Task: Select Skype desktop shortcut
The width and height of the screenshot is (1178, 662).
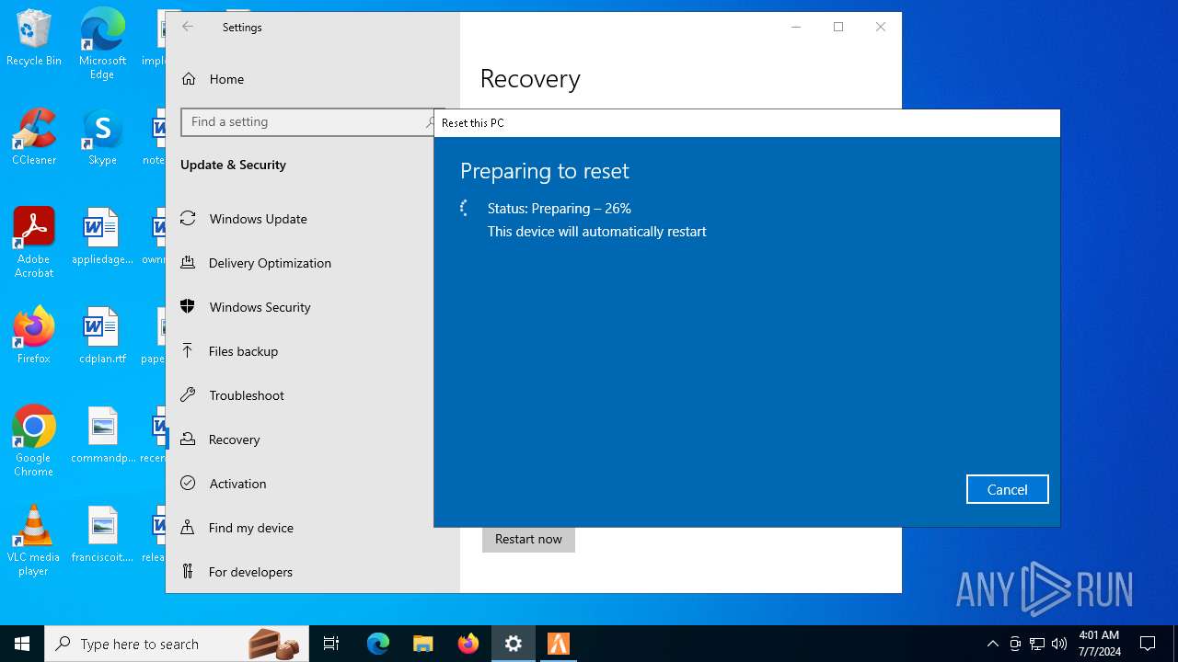Action: tap(102, 138)
